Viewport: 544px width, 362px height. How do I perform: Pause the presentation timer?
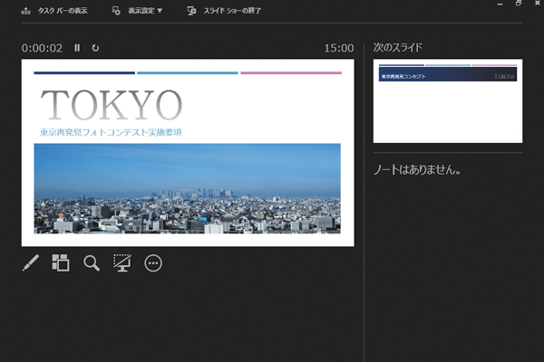77,48
